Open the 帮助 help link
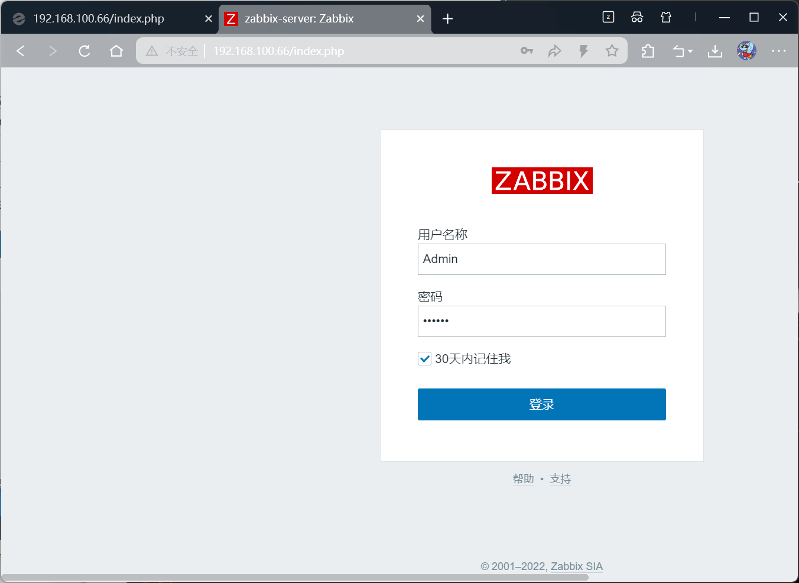Screen dimensions: 799x583 (523, 479)
